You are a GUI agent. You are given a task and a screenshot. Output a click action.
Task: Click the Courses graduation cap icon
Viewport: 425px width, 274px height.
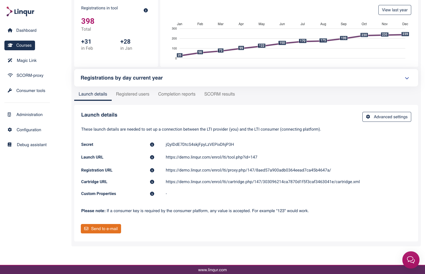10,45
